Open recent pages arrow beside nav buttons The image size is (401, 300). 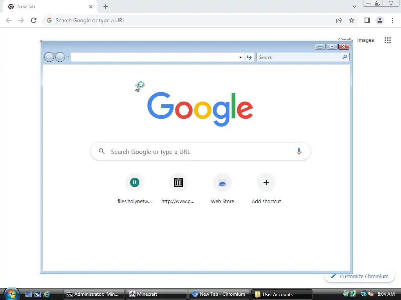pyautogui.click(x=68, y=57)
